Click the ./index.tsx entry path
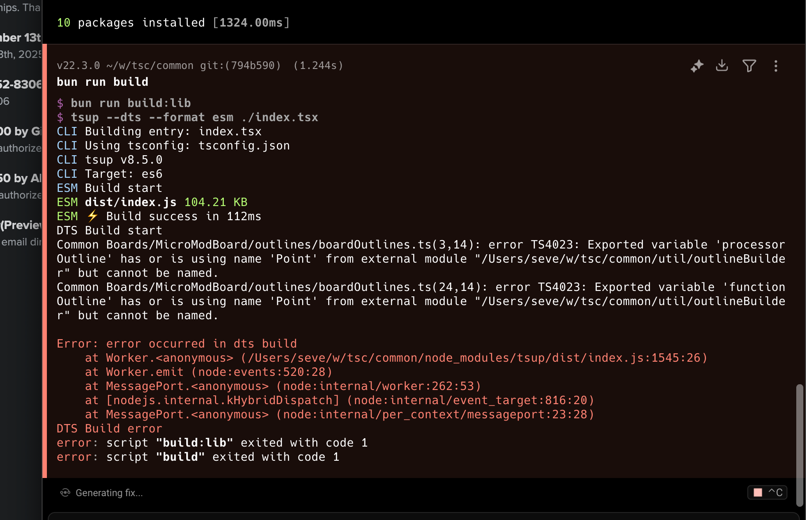Screen dimensions: 806x520 click(x=280, y=117)
